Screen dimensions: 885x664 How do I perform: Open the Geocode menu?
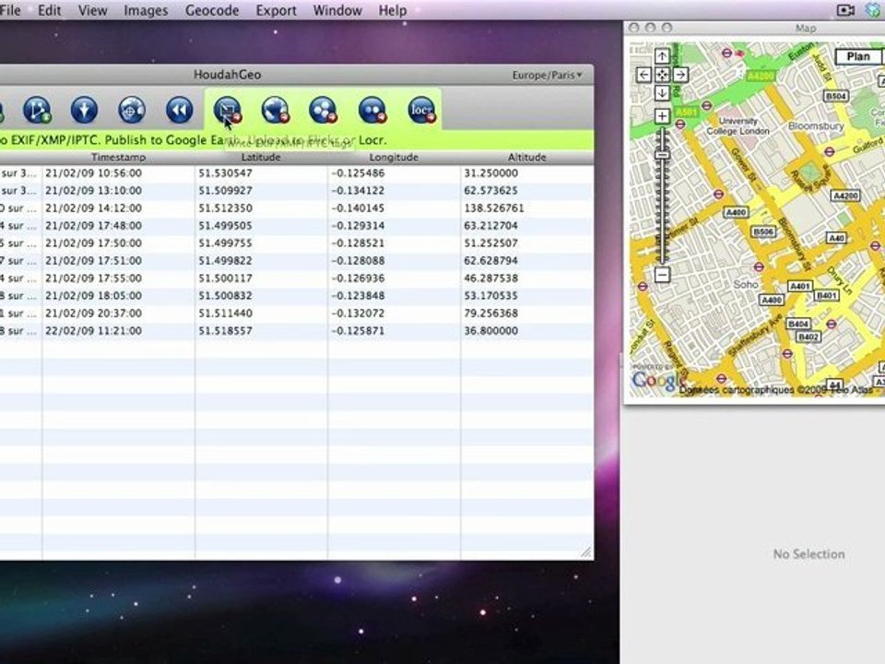(x=212, y=10)
